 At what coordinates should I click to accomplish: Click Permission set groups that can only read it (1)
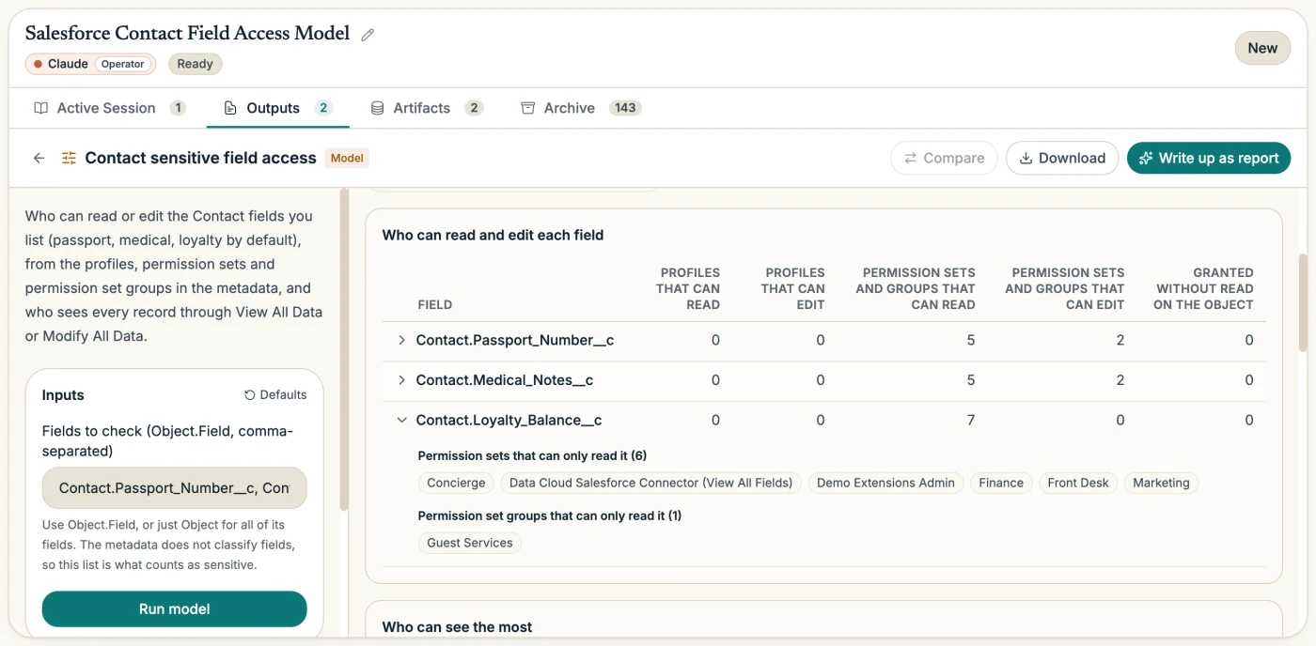pyautogui.click(x=550, y=515)
